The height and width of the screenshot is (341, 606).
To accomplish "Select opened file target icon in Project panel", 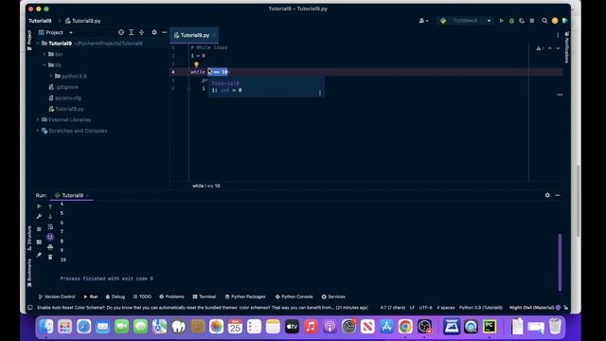I will click(x=121, y=32).
